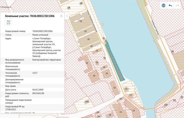The width and height of the screenshot is (184, 118).
Task: Click Благоустройство территории usage value
Action: point(47,60)
